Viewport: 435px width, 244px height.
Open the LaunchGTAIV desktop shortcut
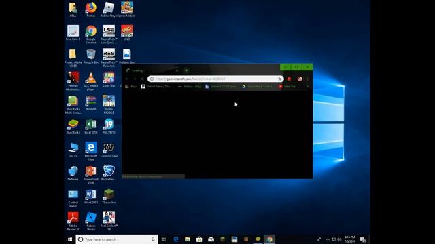[109, 150]
